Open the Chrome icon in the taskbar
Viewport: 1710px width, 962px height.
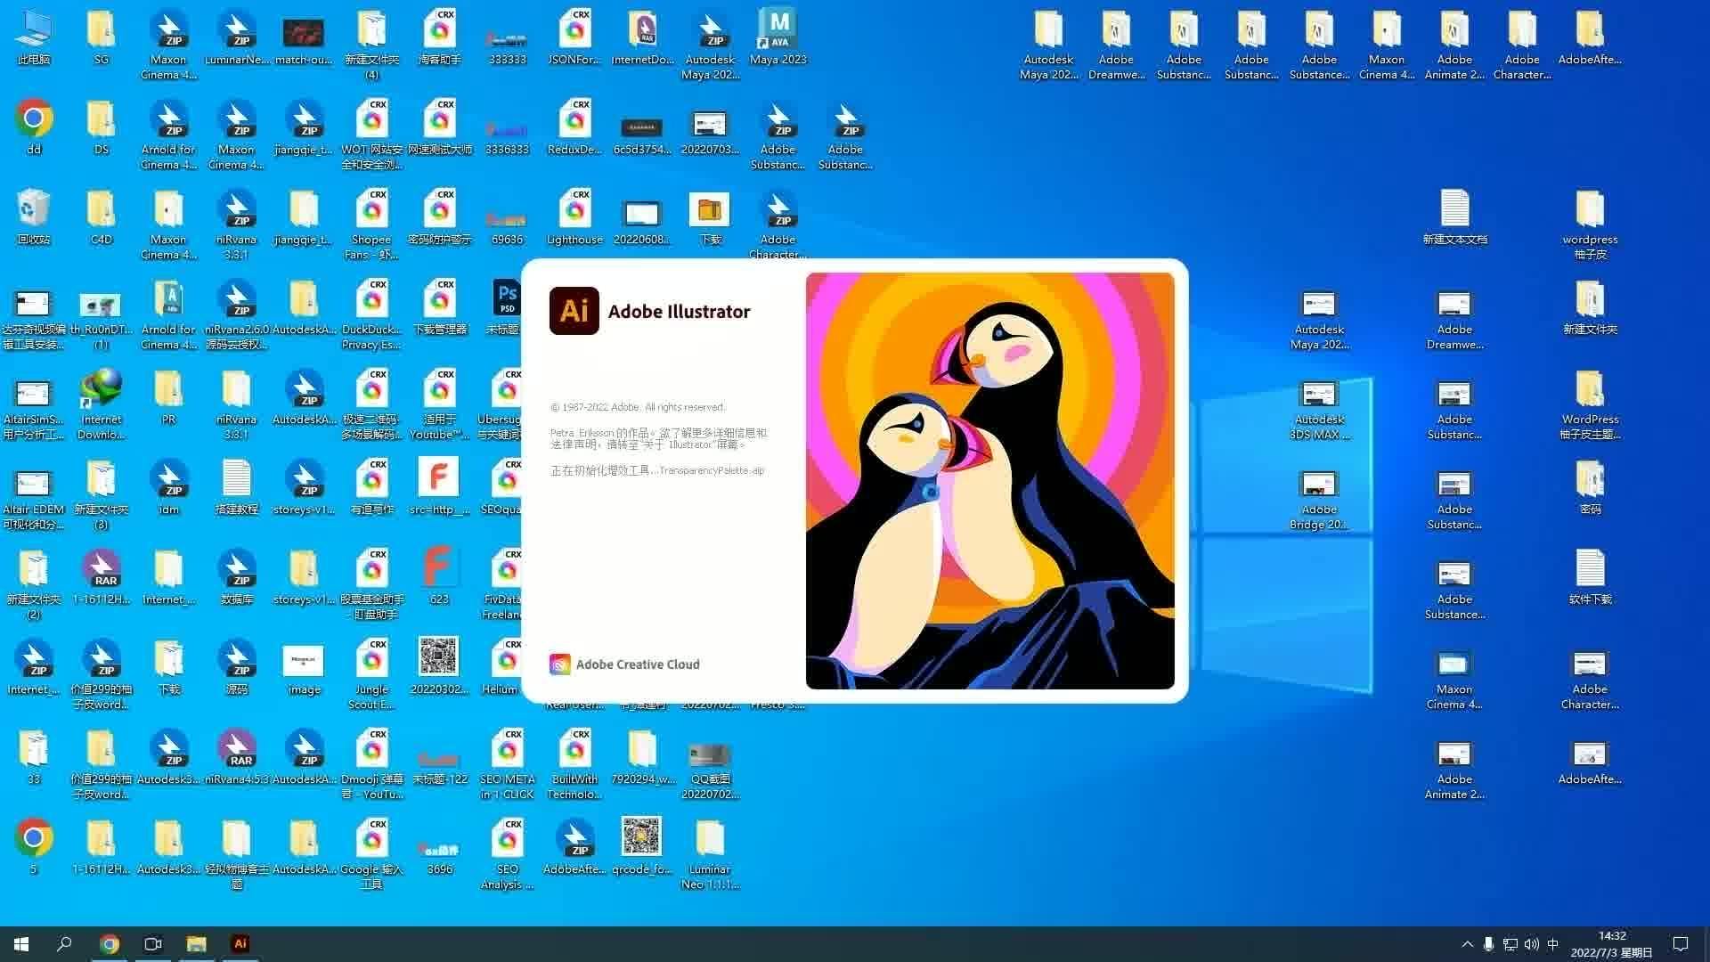pos(110,944)
